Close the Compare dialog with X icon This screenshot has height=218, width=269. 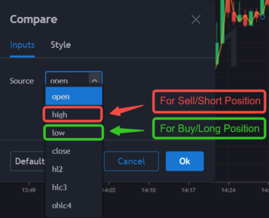click(196, 19)
